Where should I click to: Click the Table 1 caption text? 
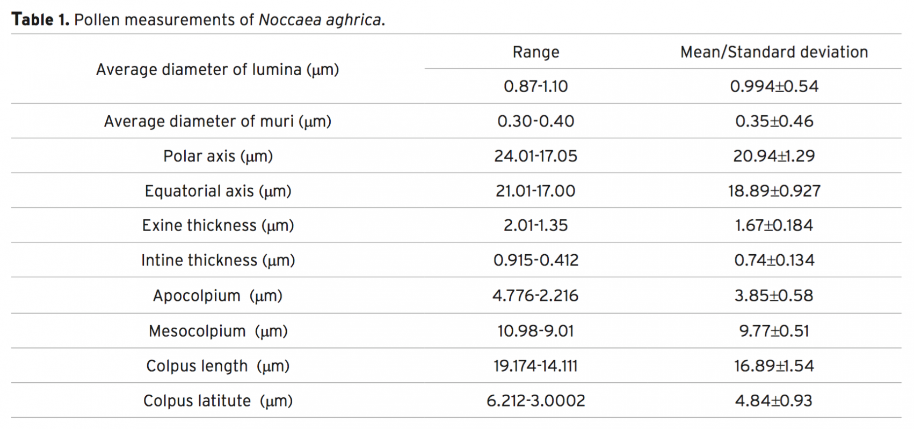199,20
